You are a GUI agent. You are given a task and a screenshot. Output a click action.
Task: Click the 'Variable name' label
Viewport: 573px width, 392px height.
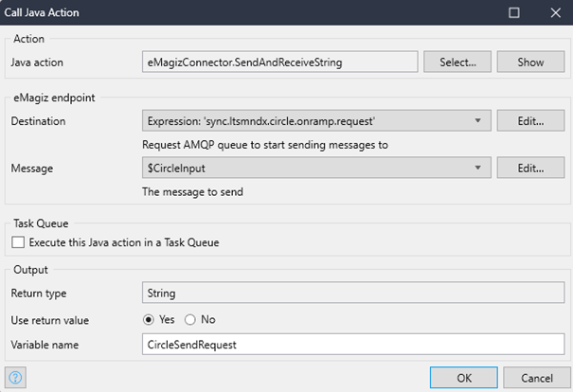coord(45,345)
